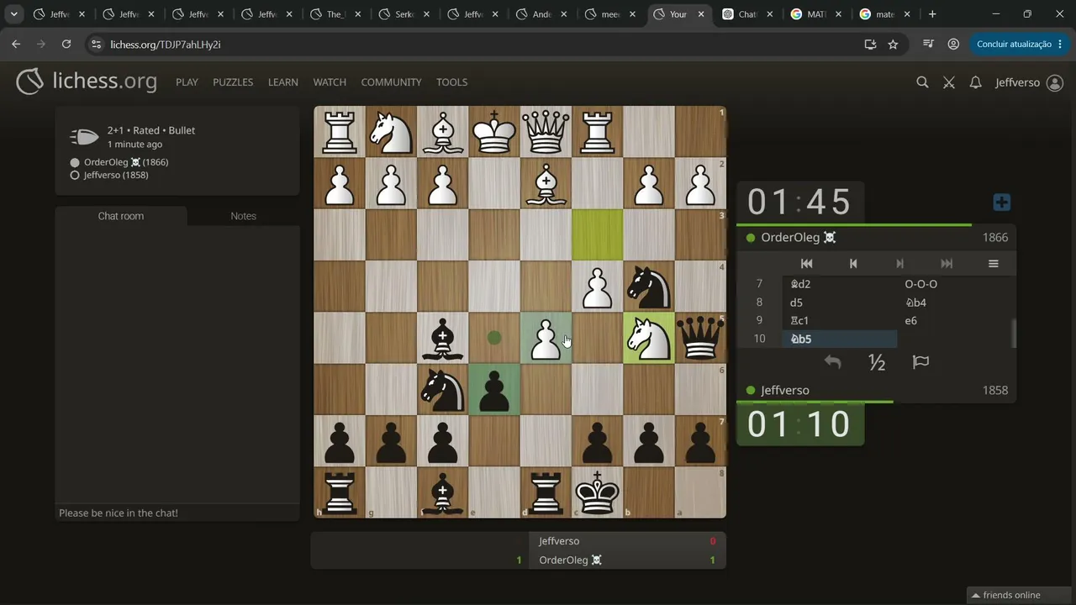Switch to the "Serk" browser tab

click(404, 14)
